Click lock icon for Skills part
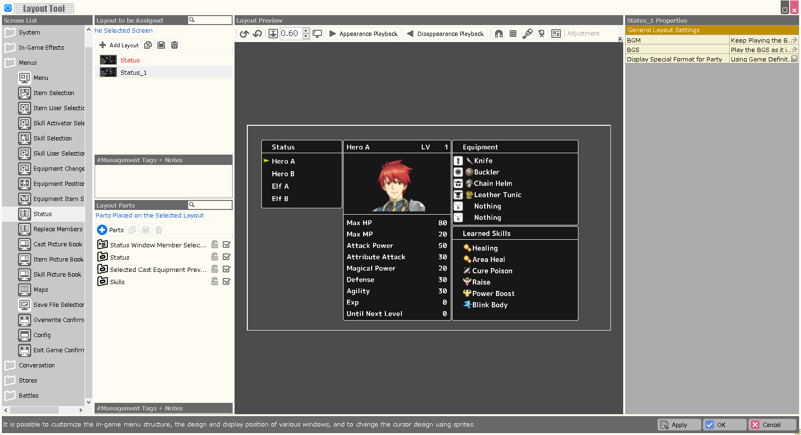Screen dimensions: 801x435 tap(215, 281)
